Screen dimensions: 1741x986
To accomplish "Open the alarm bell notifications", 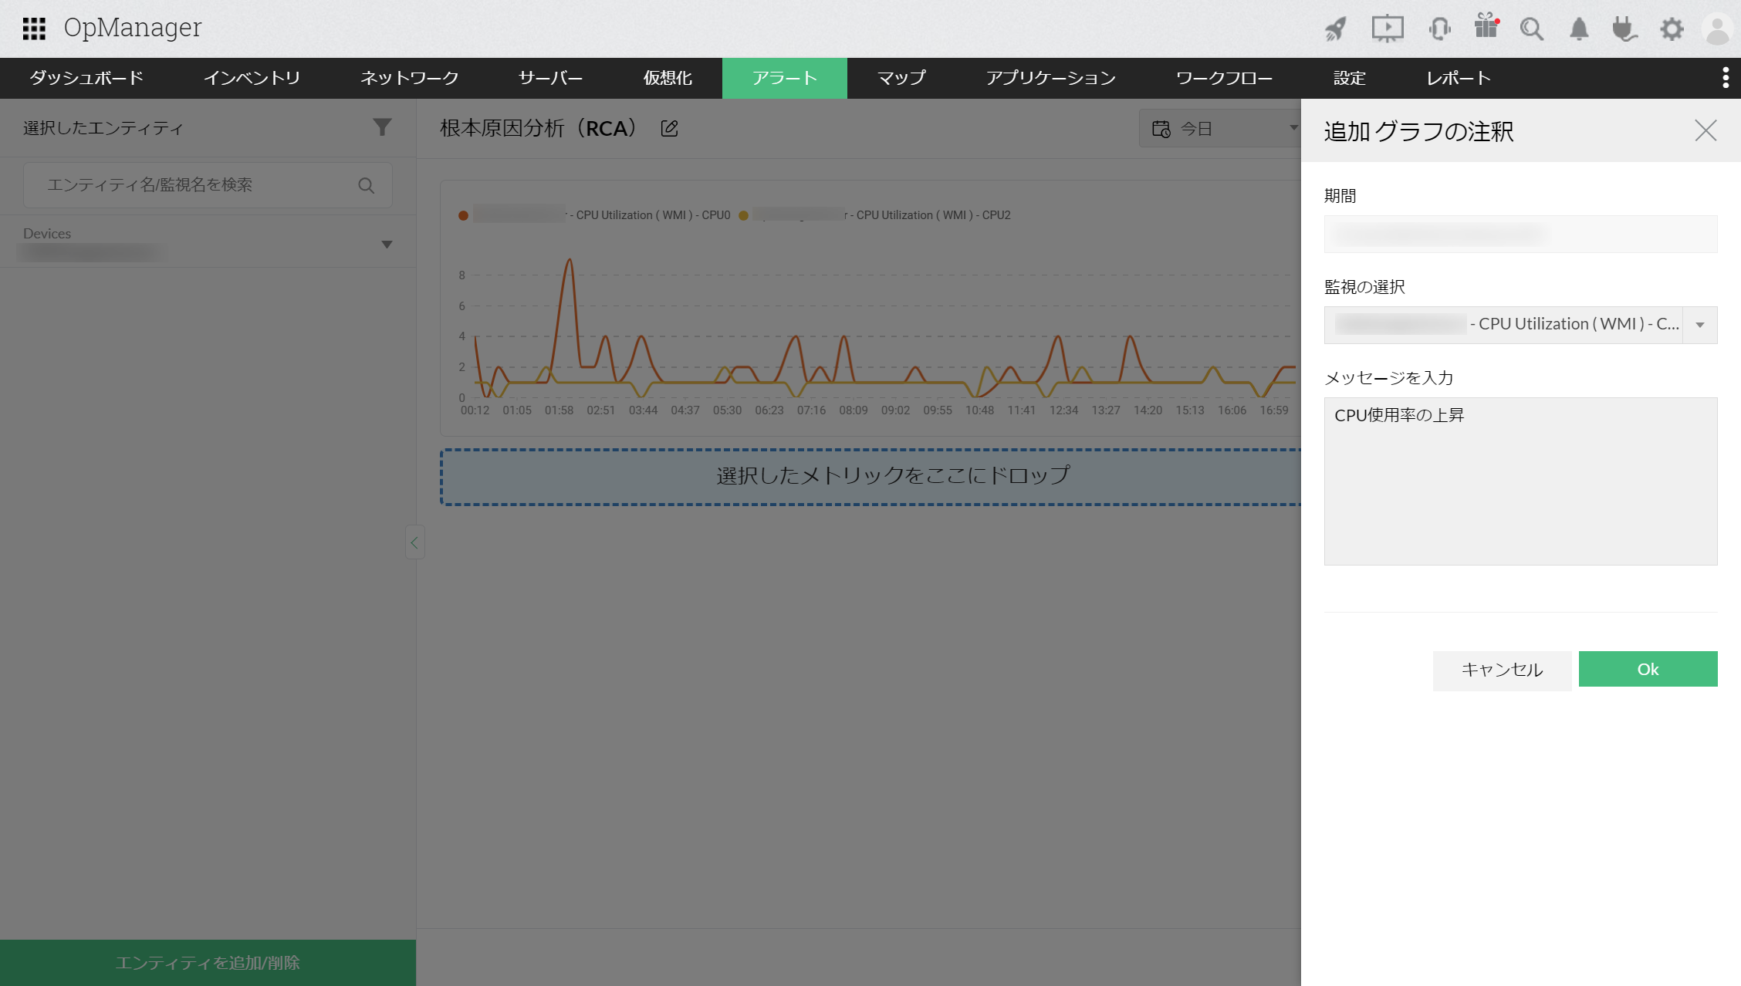I will [x=1579, y=29].
